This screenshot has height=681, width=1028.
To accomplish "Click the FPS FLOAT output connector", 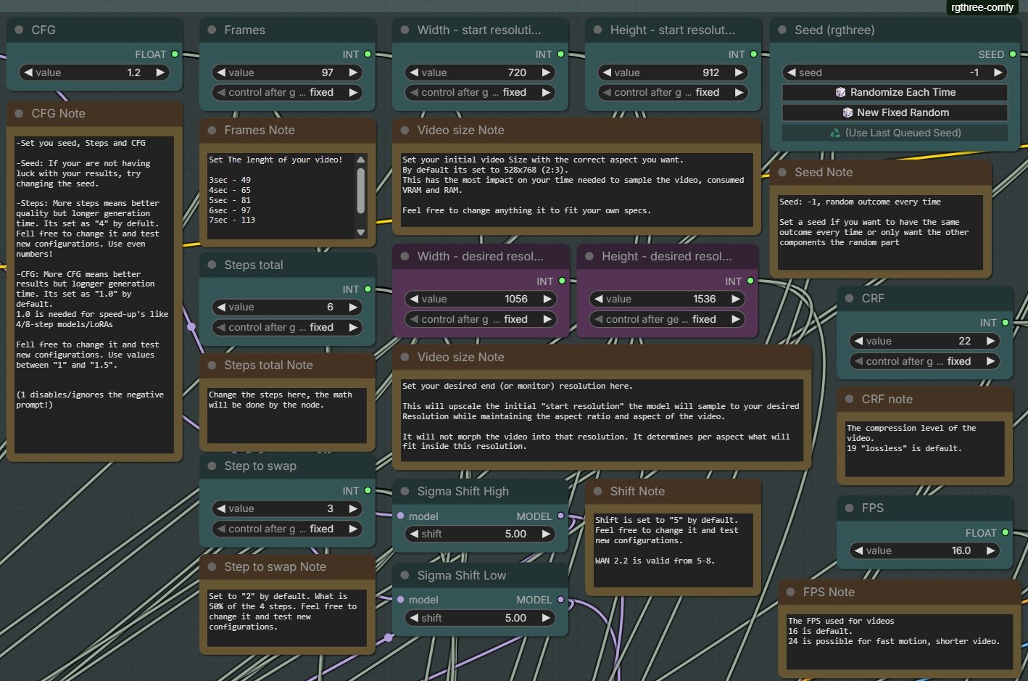I will (x=1005, y=533).
